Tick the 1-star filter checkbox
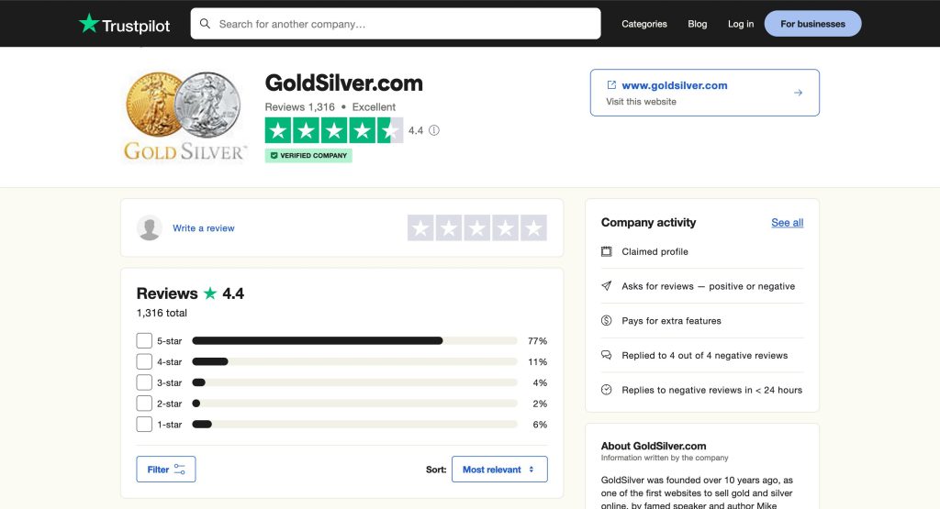Viewport: 940px width, 509px height. tap(144, 425)
